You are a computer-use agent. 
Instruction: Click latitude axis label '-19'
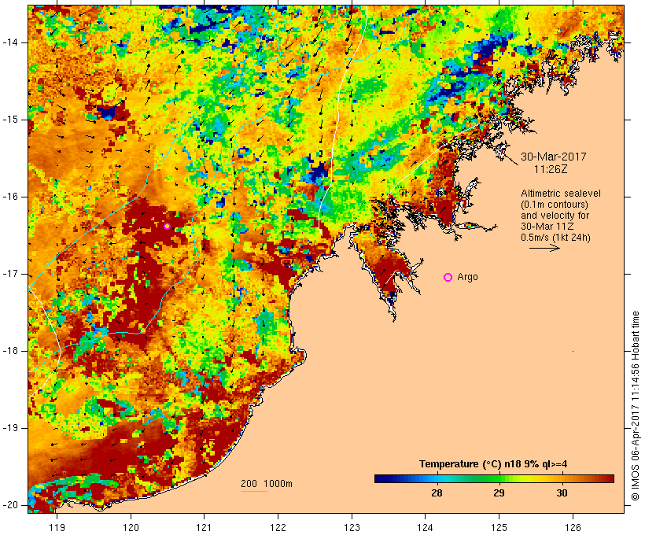[x=10, y=428]
